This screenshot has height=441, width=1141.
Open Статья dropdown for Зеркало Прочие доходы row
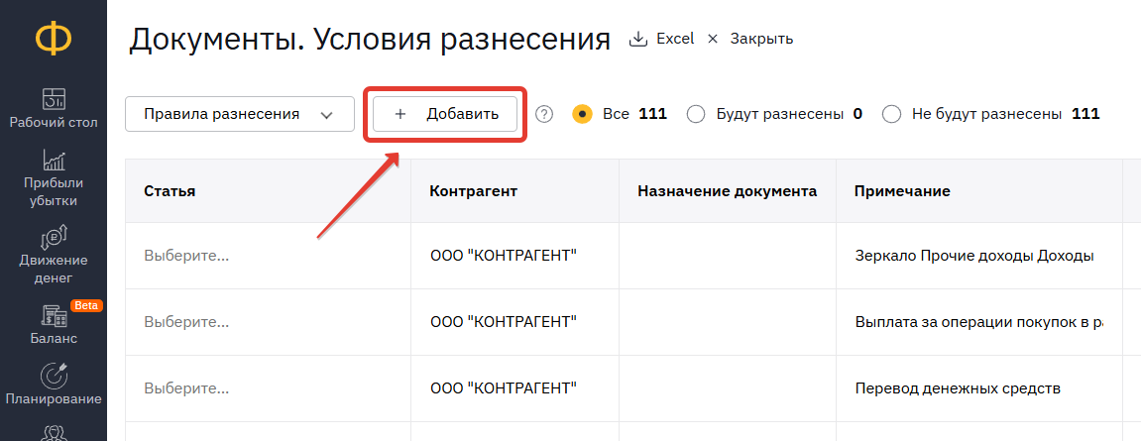[268, 256]
